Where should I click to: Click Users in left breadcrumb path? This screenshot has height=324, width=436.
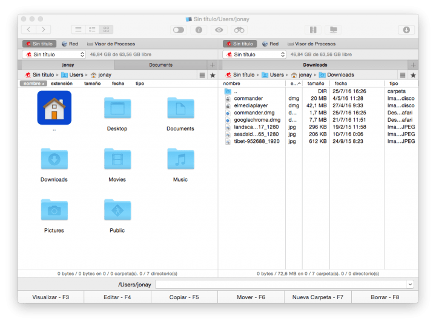tap(72, 75)
